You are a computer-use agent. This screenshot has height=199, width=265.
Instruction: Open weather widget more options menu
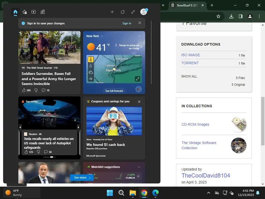click(139, 36)
